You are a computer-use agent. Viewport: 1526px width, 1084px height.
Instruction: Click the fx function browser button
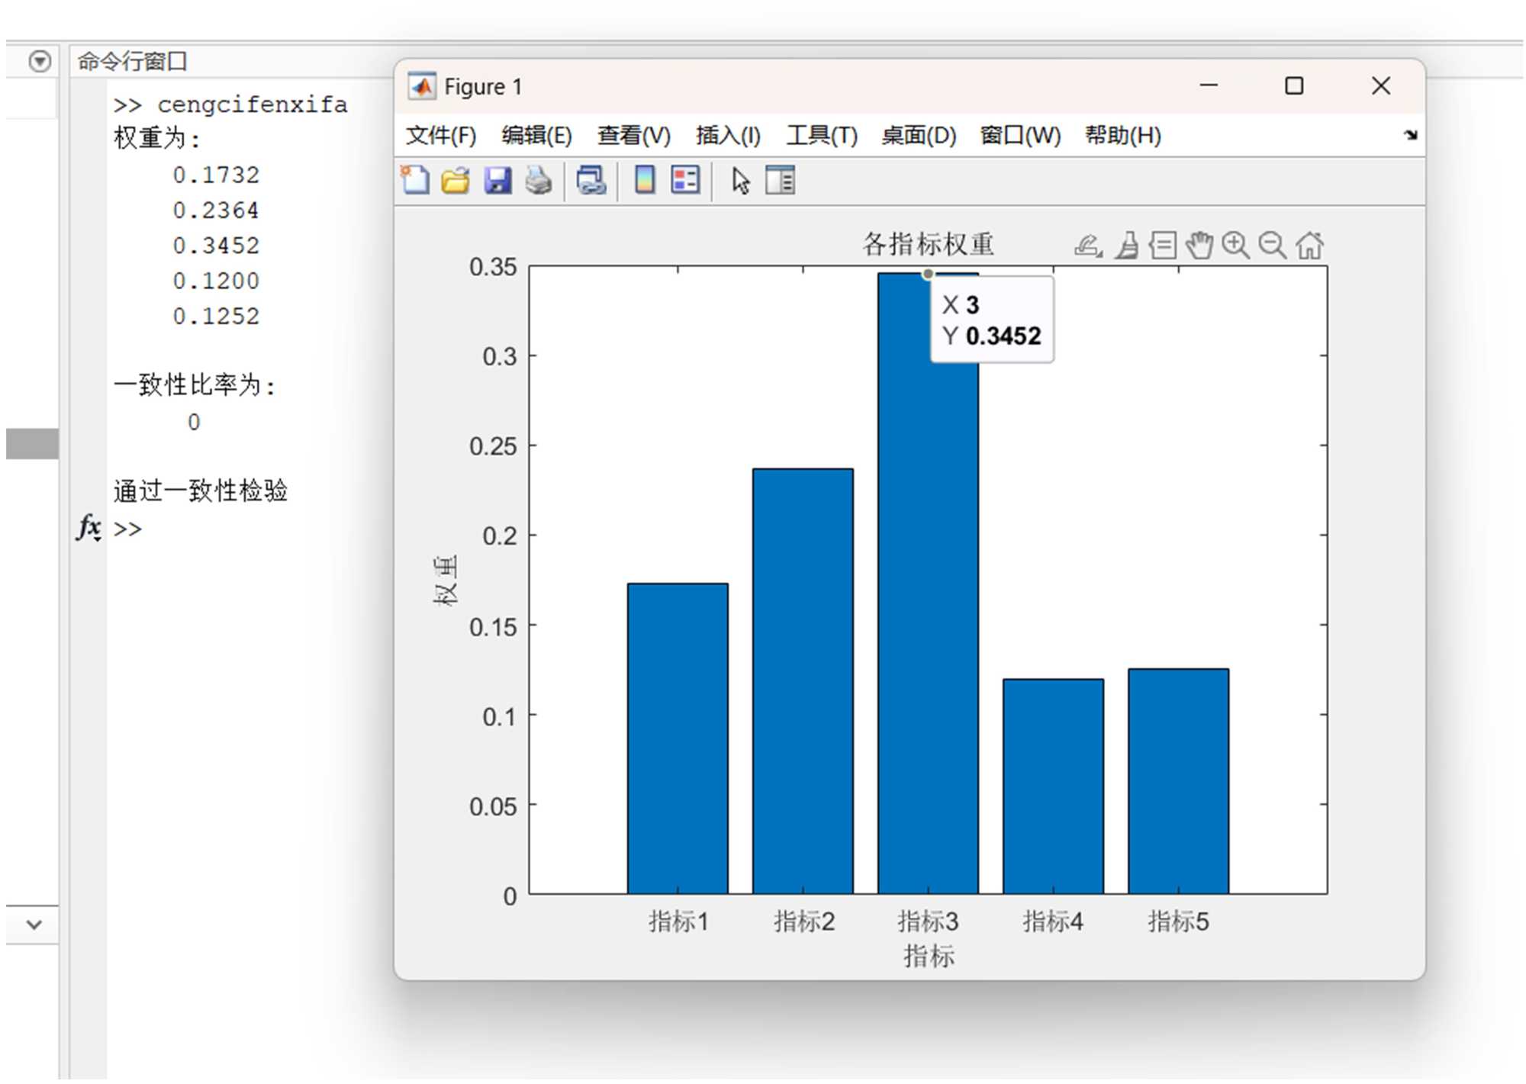pyautogui.click(x=89, y=527)
